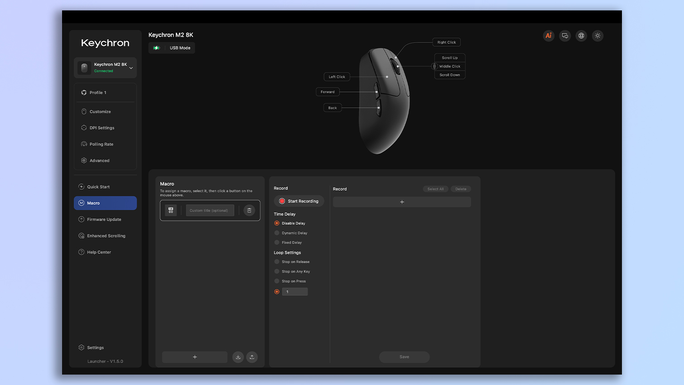Viewport: 684px width, 385px height.
Task: Click the USB charging battery icon
Action: (x=156, y=48)
